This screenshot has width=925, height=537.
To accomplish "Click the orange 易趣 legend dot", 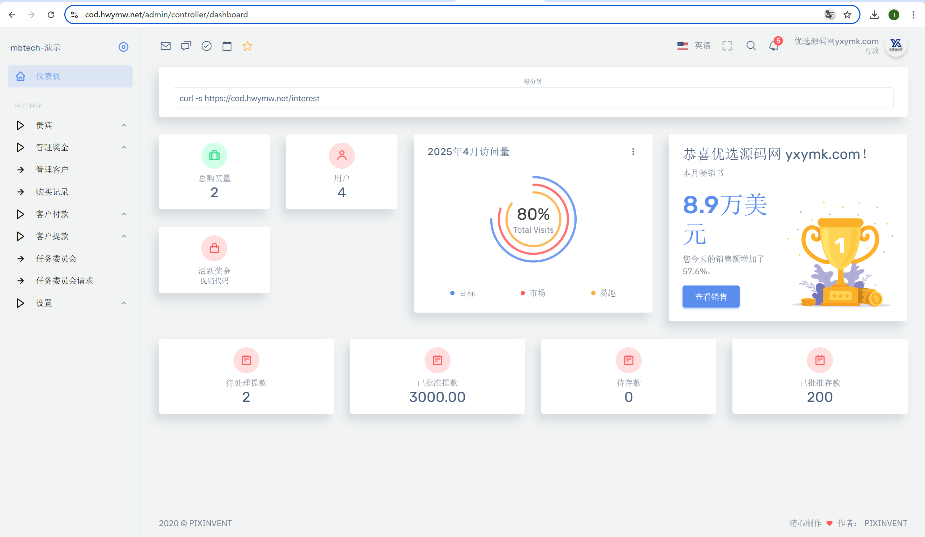I will [593, 293].
